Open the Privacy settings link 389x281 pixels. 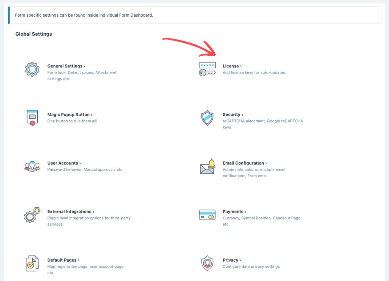[232, 260]
